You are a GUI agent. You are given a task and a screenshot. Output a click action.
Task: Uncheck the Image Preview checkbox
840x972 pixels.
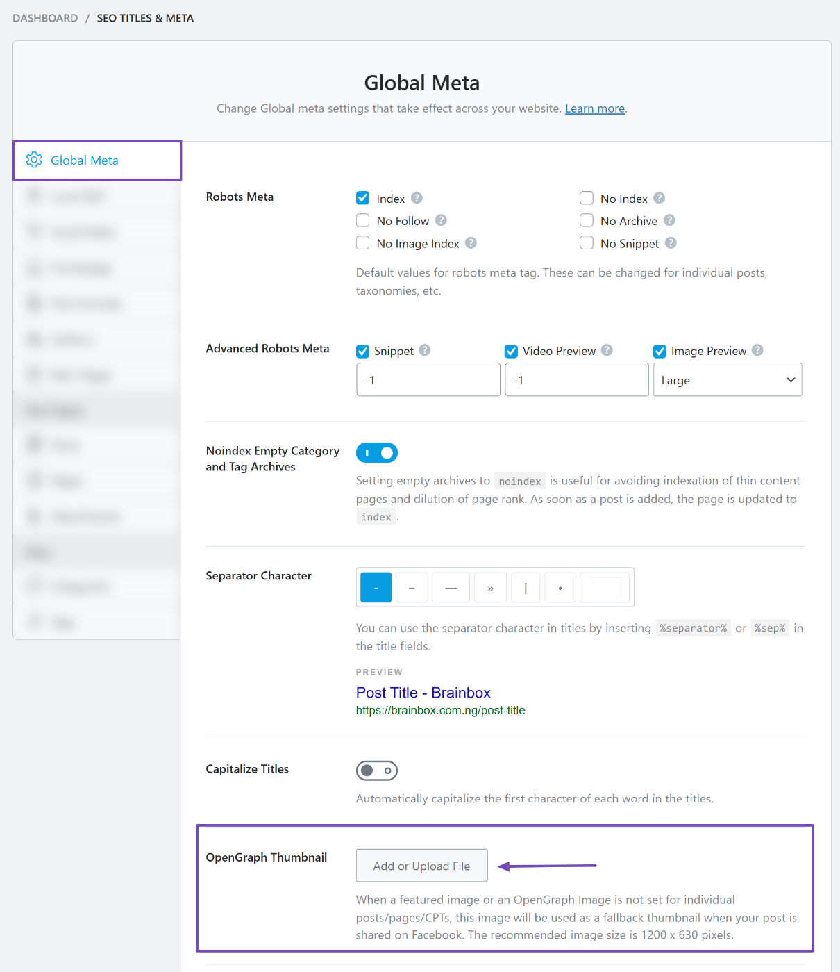pos(660,351)
